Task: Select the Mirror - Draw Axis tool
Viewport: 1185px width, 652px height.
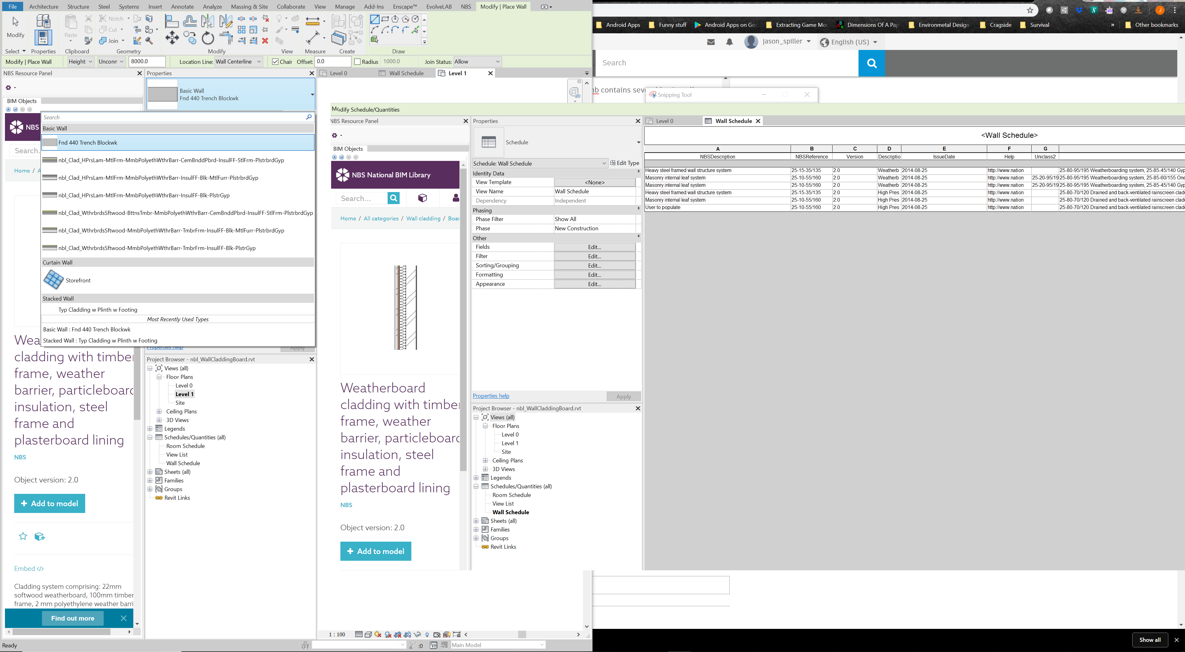Action: (x=226, y=21)
